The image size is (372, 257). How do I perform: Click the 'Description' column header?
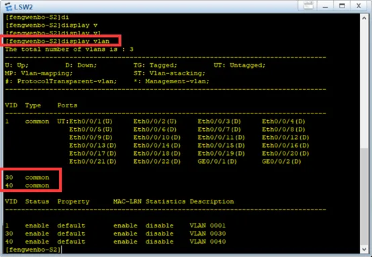tap(212, 202)
